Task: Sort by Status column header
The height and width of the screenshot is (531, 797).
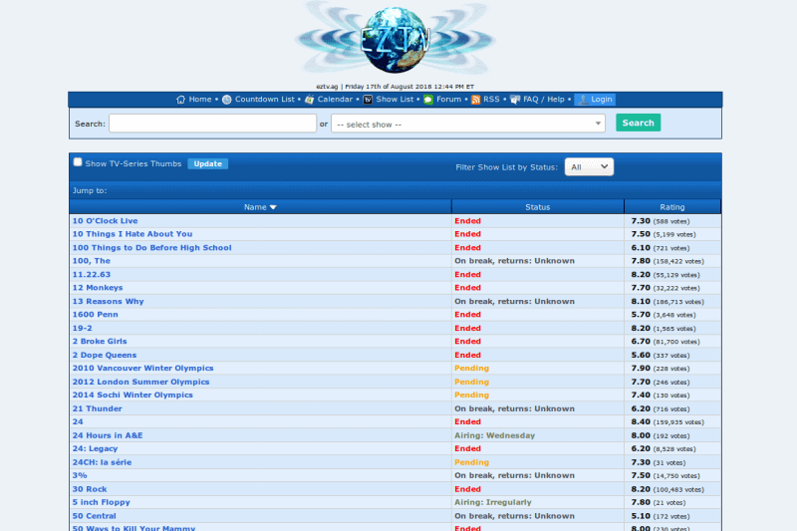Action: 537,207
